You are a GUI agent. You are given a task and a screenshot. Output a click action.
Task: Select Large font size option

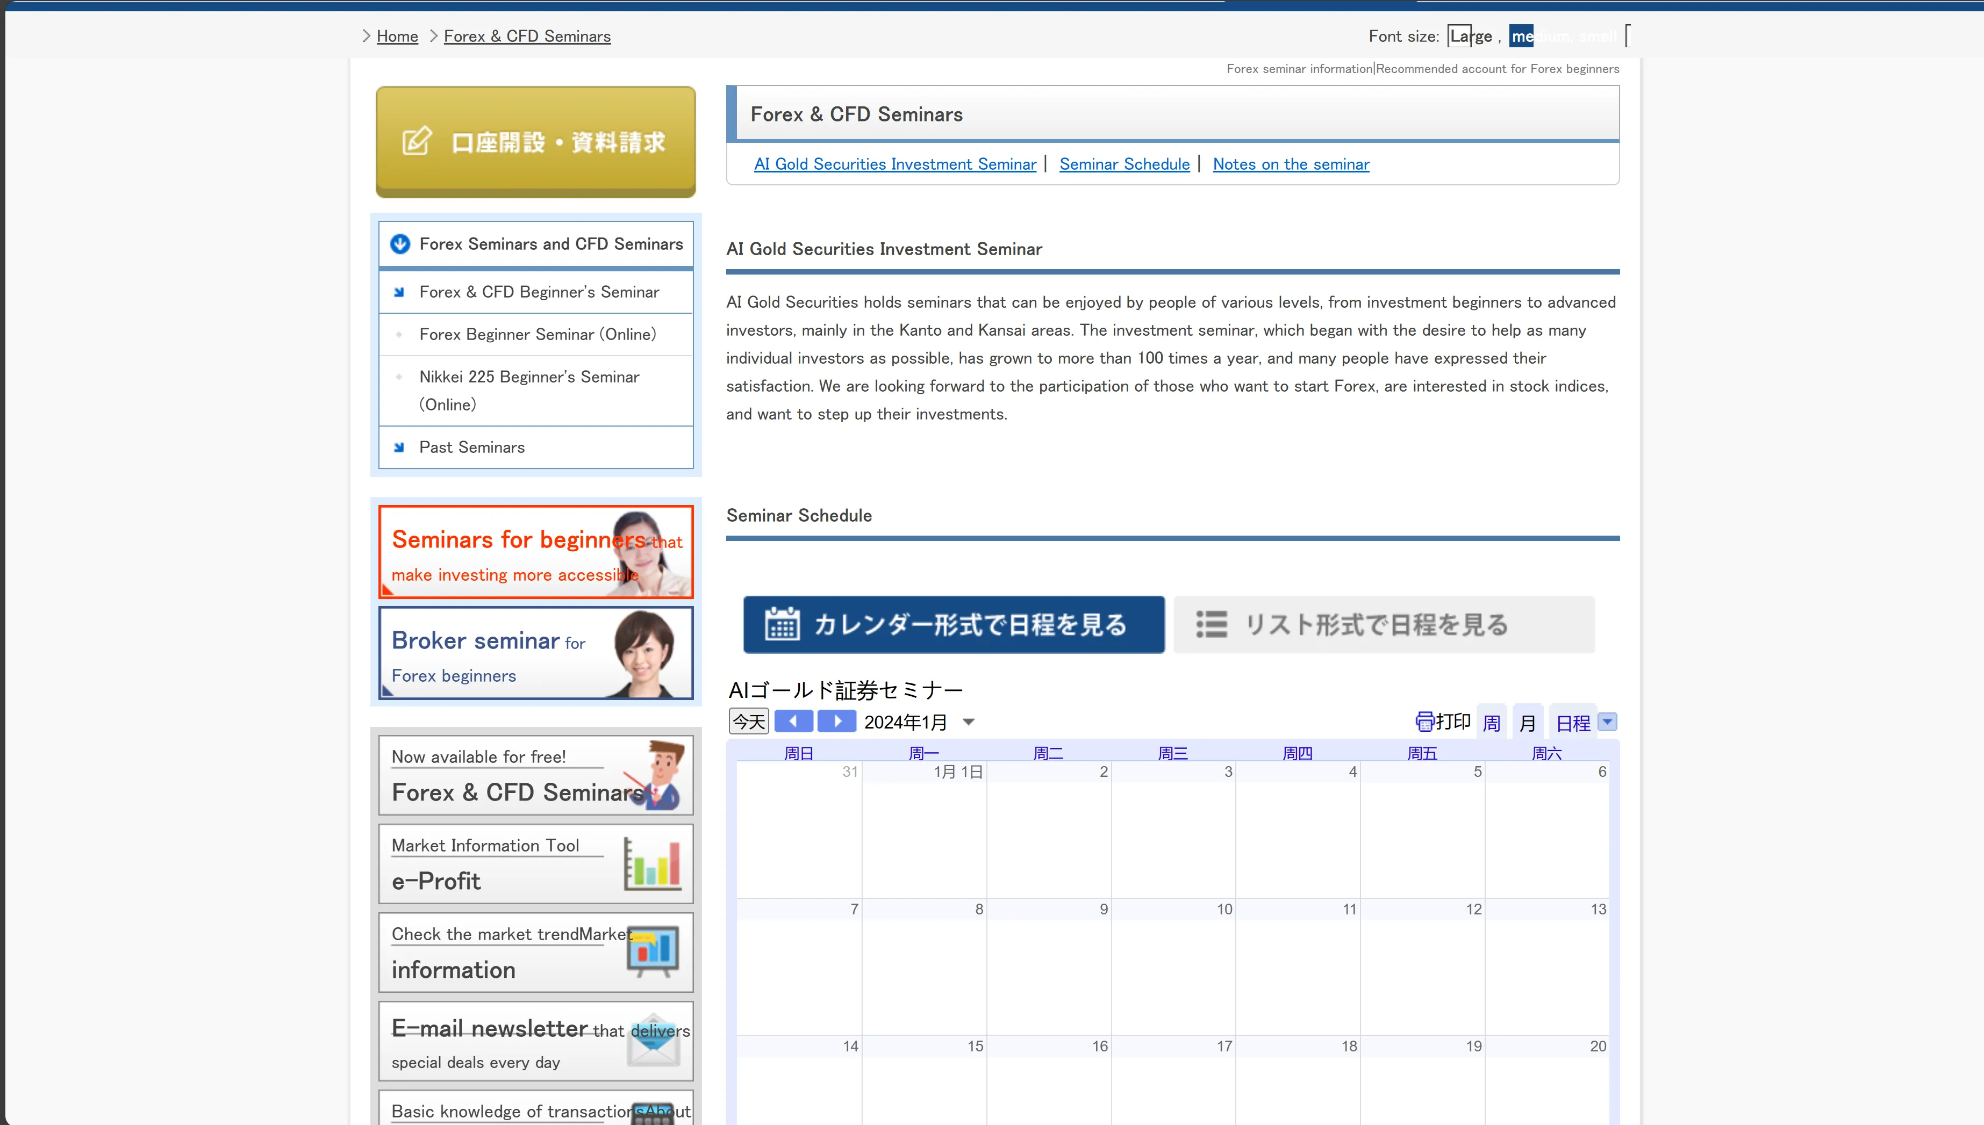[x=1471, y=37]
